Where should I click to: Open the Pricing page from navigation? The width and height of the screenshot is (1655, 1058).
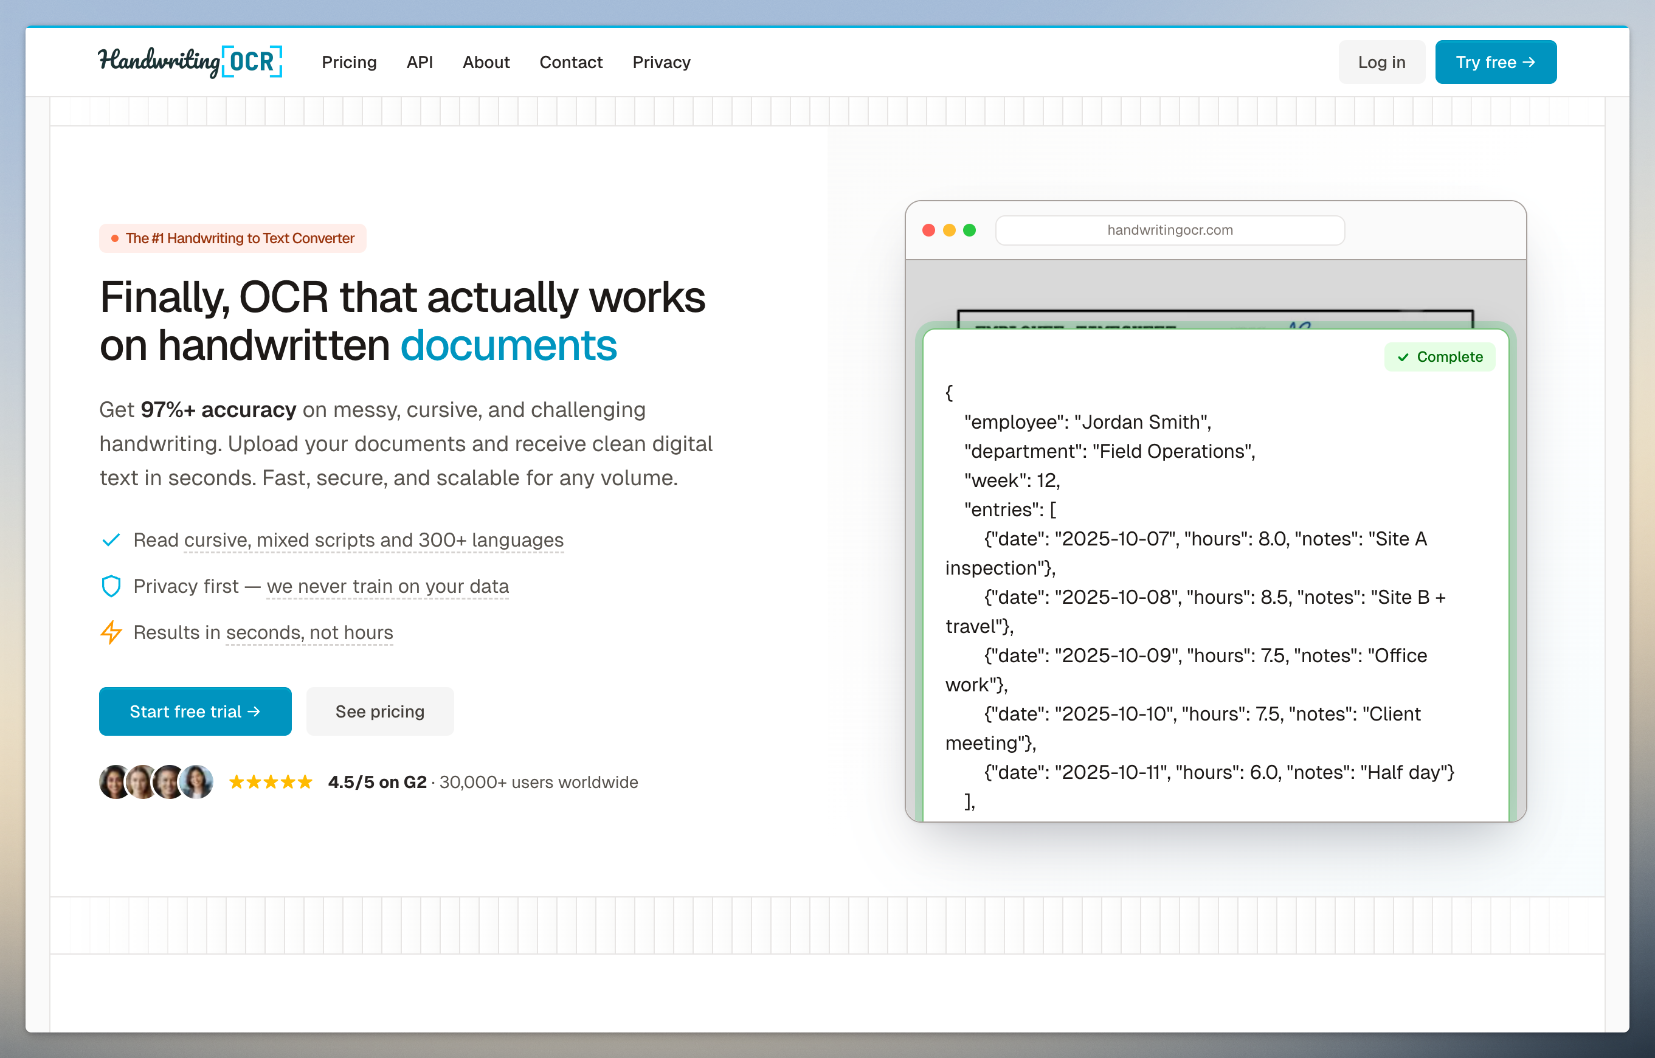pyautogui.click(x=349, y=62)
